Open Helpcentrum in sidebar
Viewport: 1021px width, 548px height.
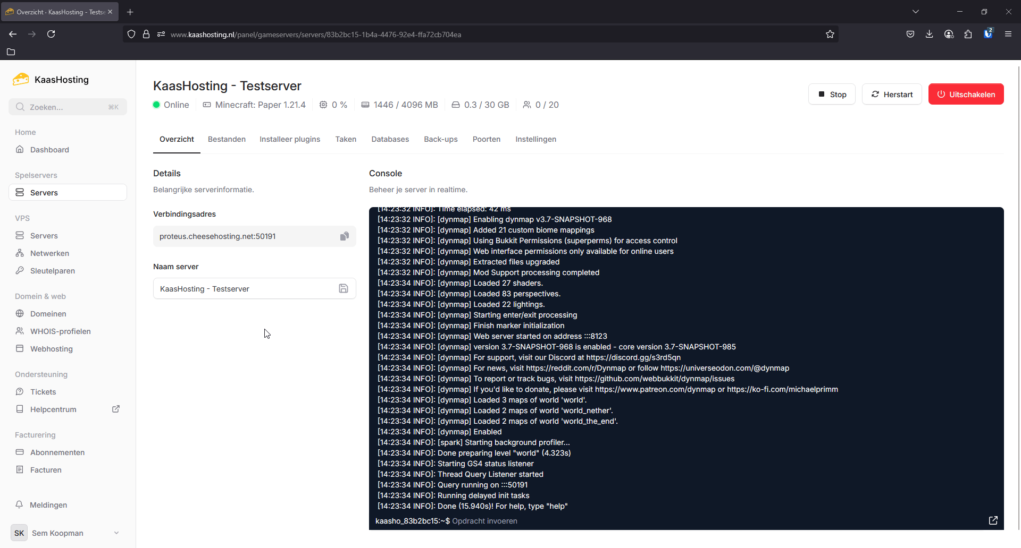[x=53, y=409]
